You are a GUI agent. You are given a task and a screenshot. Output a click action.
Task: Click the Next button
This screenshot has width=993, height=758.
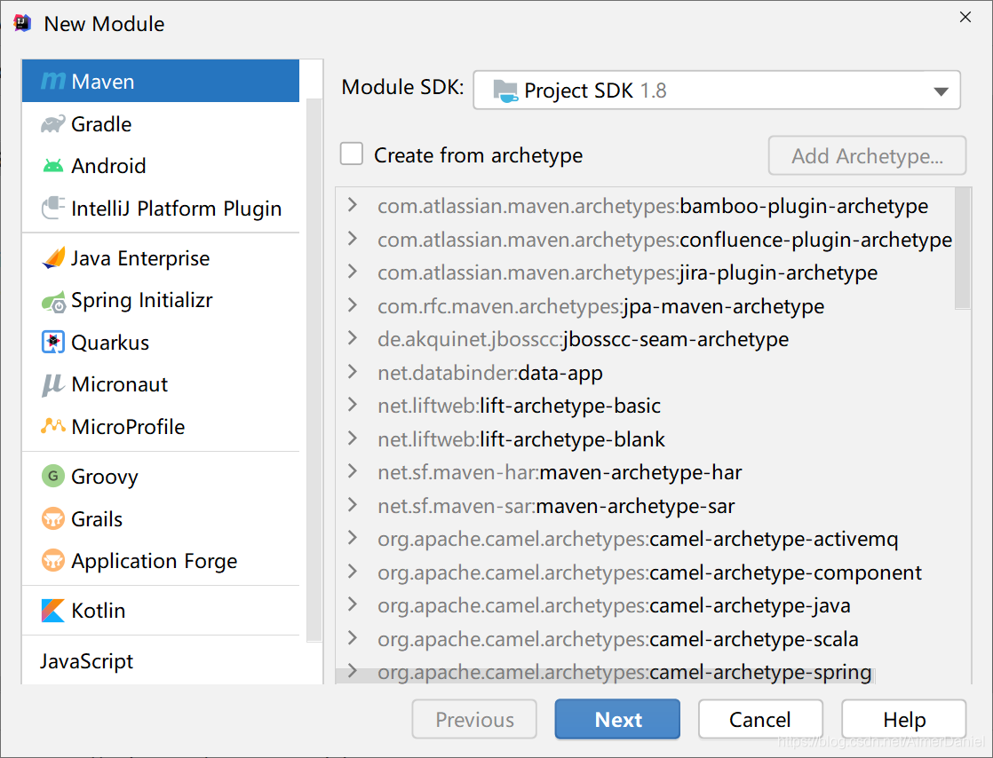click(617, 720)
